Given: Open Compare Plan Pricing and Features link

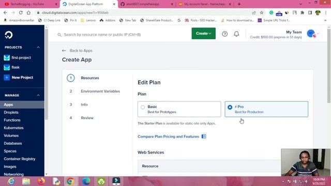Looking at the screenshot, I should [168, 136].
